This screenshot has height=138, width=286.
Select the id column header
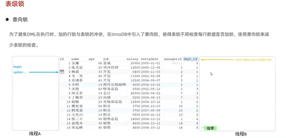click(x=62, y=59)
